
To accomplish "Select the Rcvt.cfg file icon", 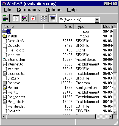I will (x=5, y=111).
